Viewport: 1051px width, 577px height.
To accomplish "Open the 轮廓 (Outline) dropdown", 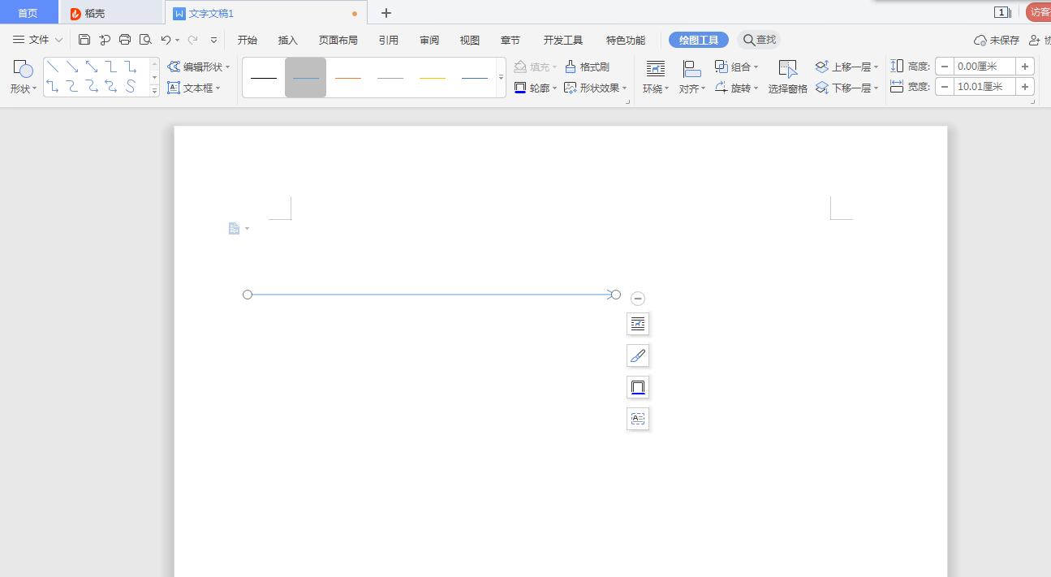I will tap(536, 87).
